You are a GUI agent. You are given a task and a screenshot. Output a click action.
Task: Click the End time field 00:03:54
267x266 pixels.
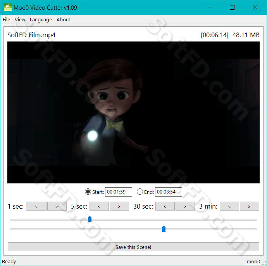coord(169,192)
